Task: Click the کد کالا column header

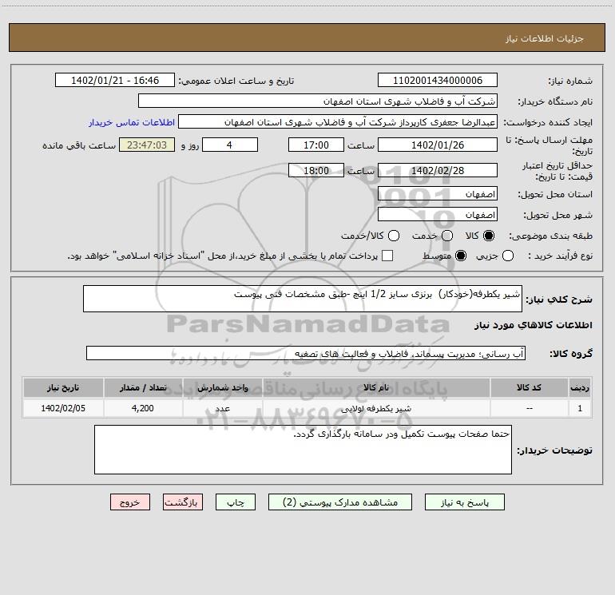Action: click(529, 387)
